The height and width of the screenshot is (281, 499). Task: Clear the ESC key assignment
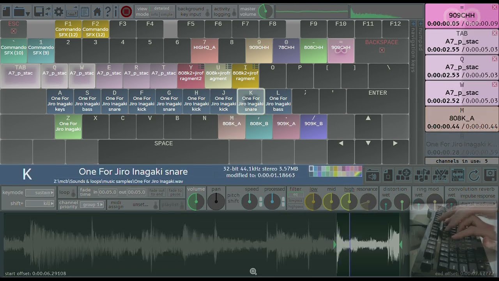[x=14, y=31]
